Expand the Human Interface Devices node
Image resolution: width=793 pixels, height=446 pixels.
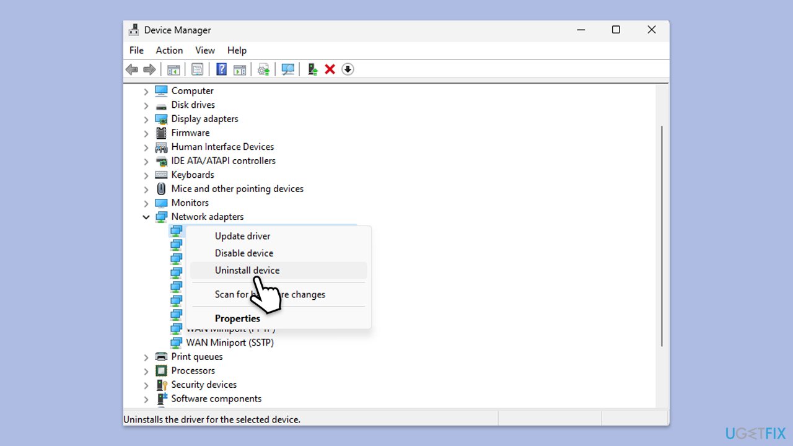tap(146, 147)
